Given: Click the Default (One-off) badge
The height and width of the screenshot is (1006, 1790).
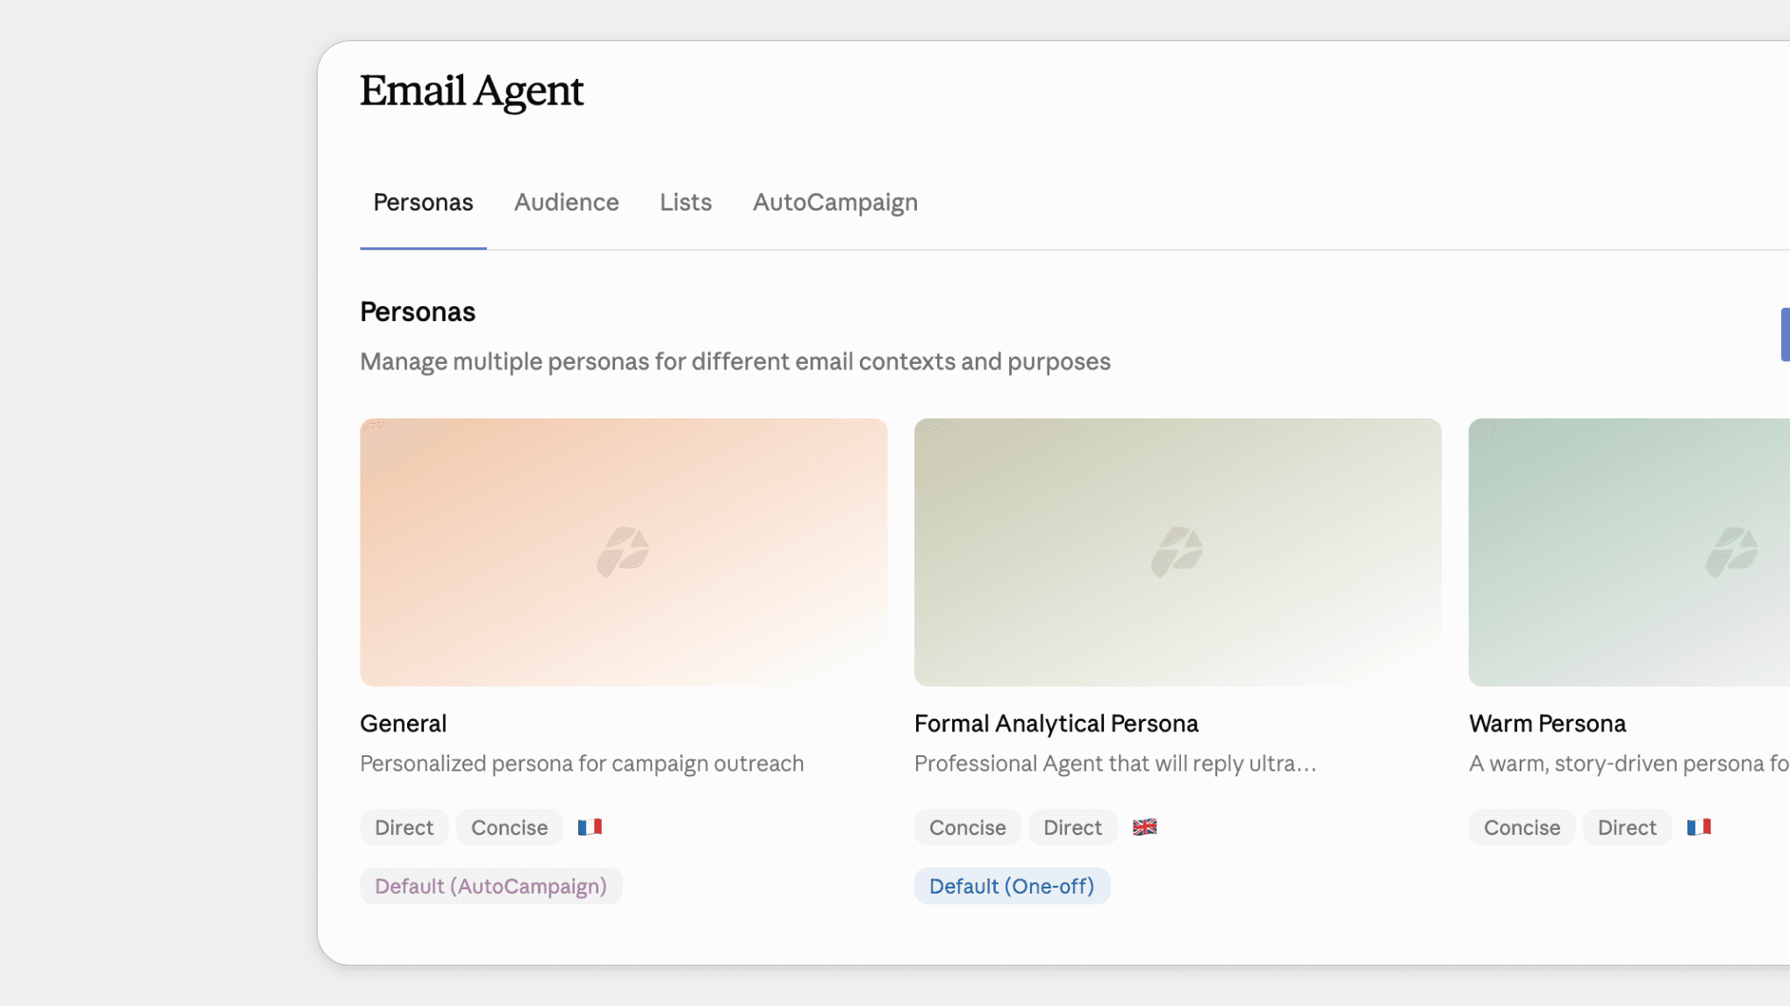Looking at the screenshot, I should coord(1011,886).
